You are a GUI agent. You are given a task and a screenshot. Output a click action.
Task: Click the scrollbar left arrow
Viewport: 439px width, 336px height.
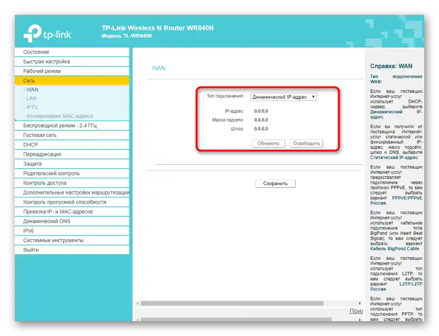(x=137, y=303)
